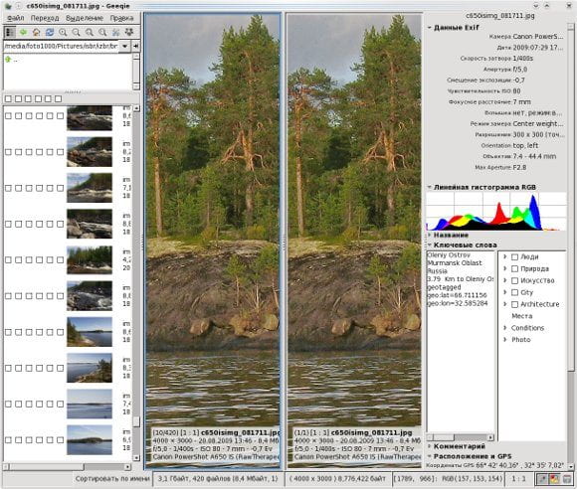Click the geotagged keyword text
The image size is (577, 489).
pyautogui.click(x=444, y=287)
